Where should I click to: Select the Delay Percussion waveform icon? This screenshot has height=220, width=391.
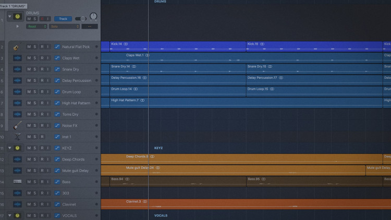[x=17, y=81]
